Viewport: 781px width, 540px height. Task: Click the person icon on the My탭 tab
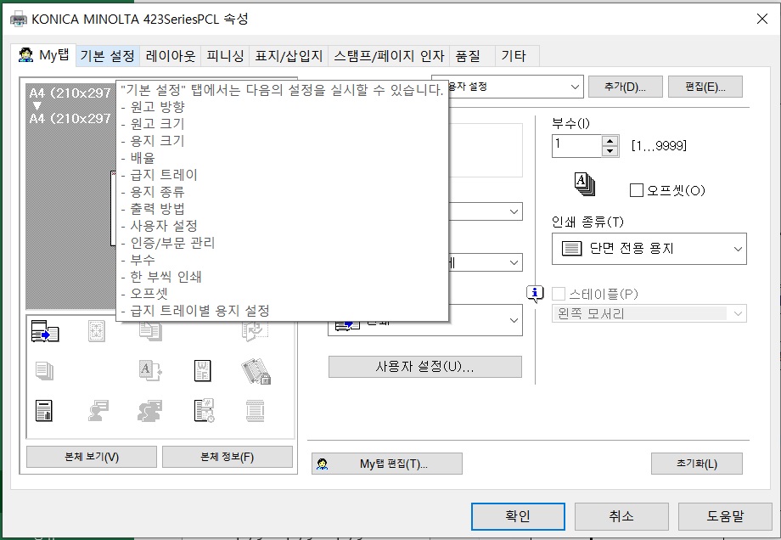click(25, 55)
